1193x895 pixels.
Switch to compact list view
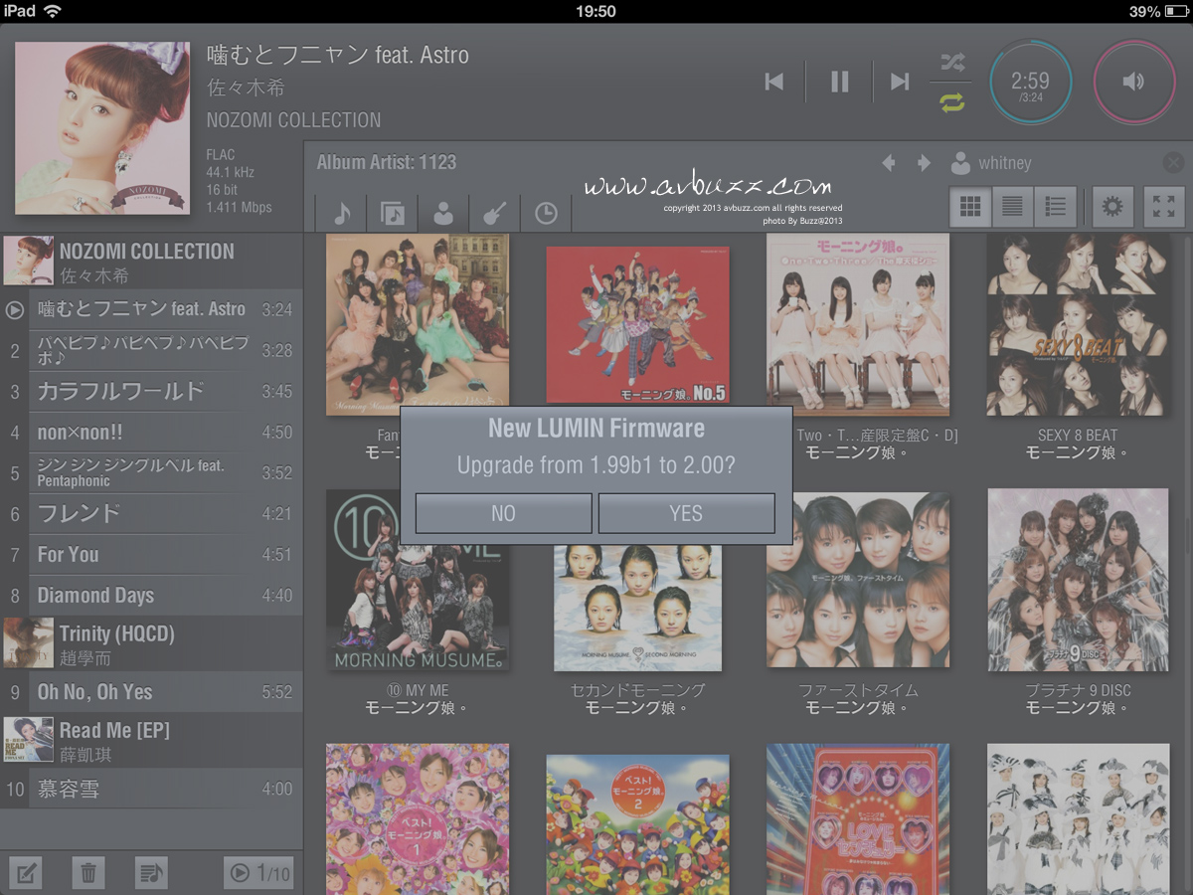[1013, 207]
